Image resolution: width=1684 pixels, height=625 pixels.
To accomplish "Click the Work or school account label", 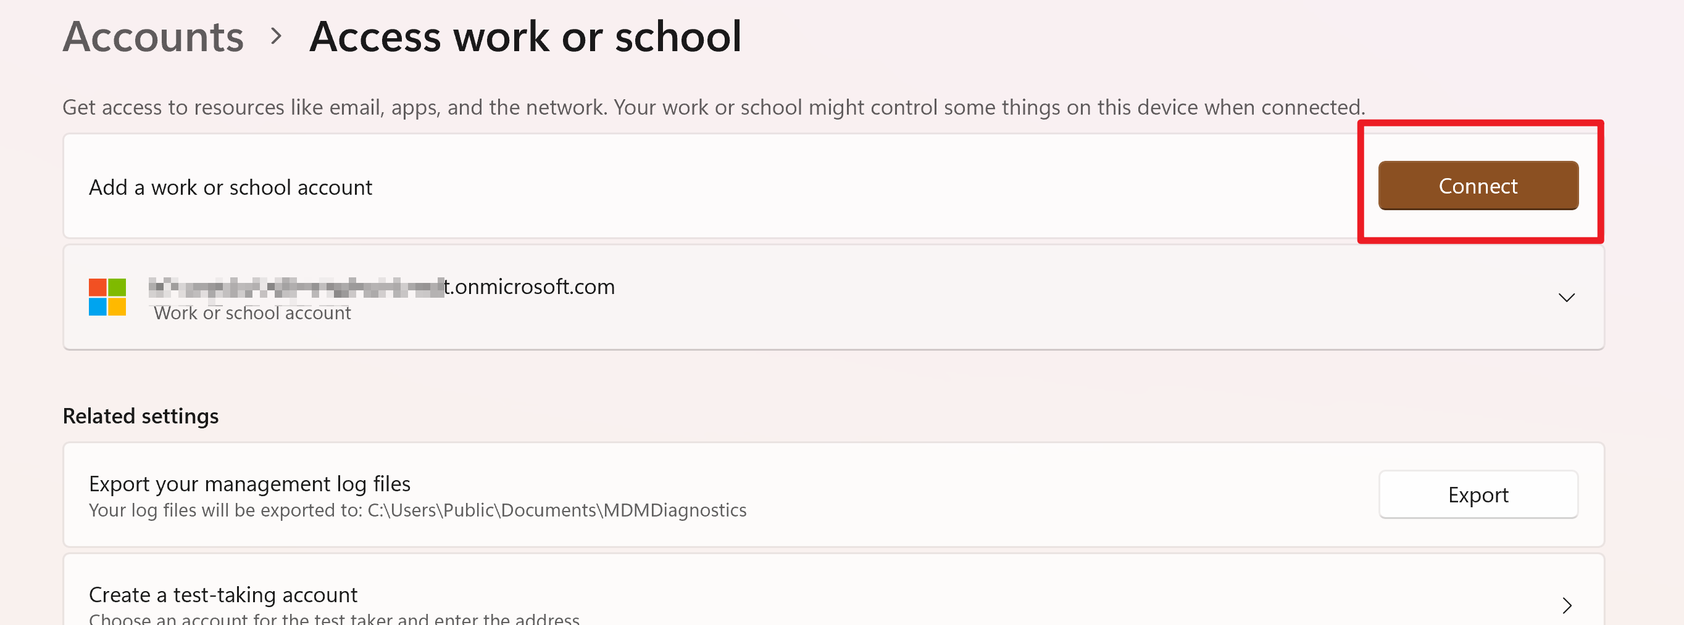I will tap(252, 313).
